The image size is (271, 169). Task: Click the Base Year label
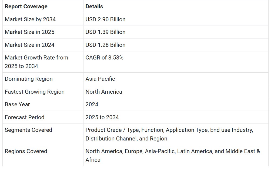pyautogui.click(x=17, y=104)
